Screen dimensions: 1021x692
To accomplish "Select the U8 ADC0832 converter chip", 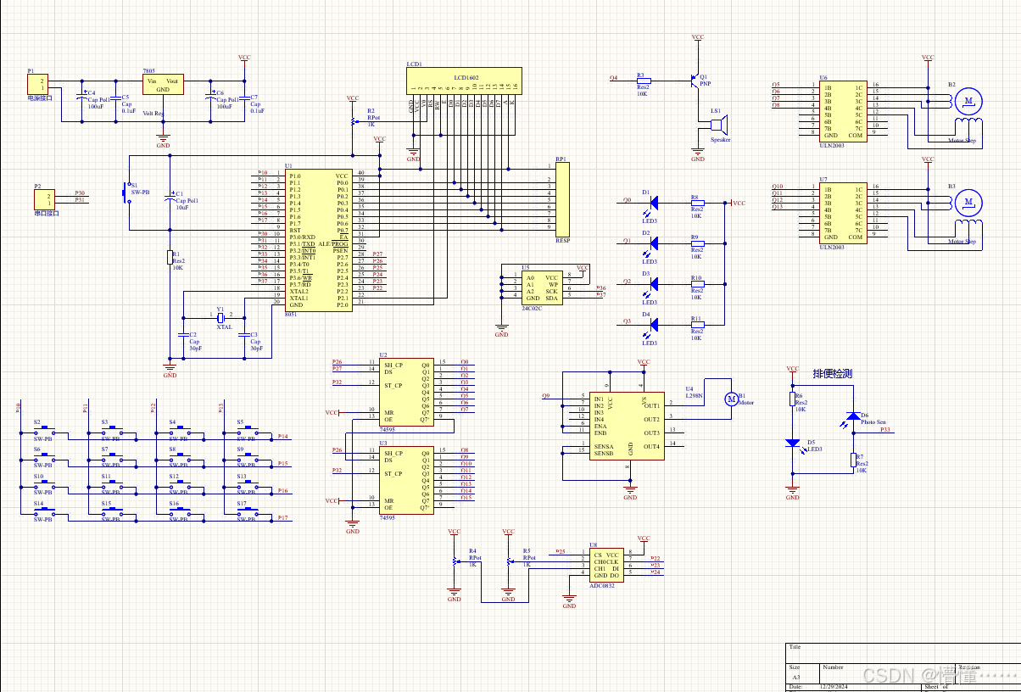I will click(x=606, y=565).
